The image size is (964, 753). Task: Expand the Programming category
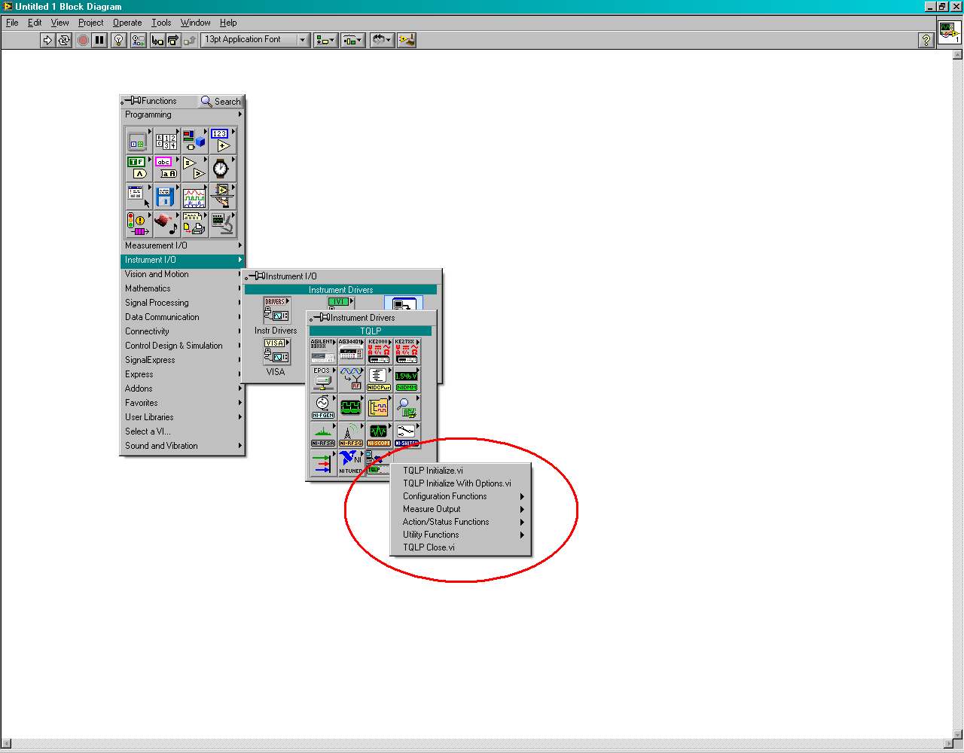click(182, 114)
